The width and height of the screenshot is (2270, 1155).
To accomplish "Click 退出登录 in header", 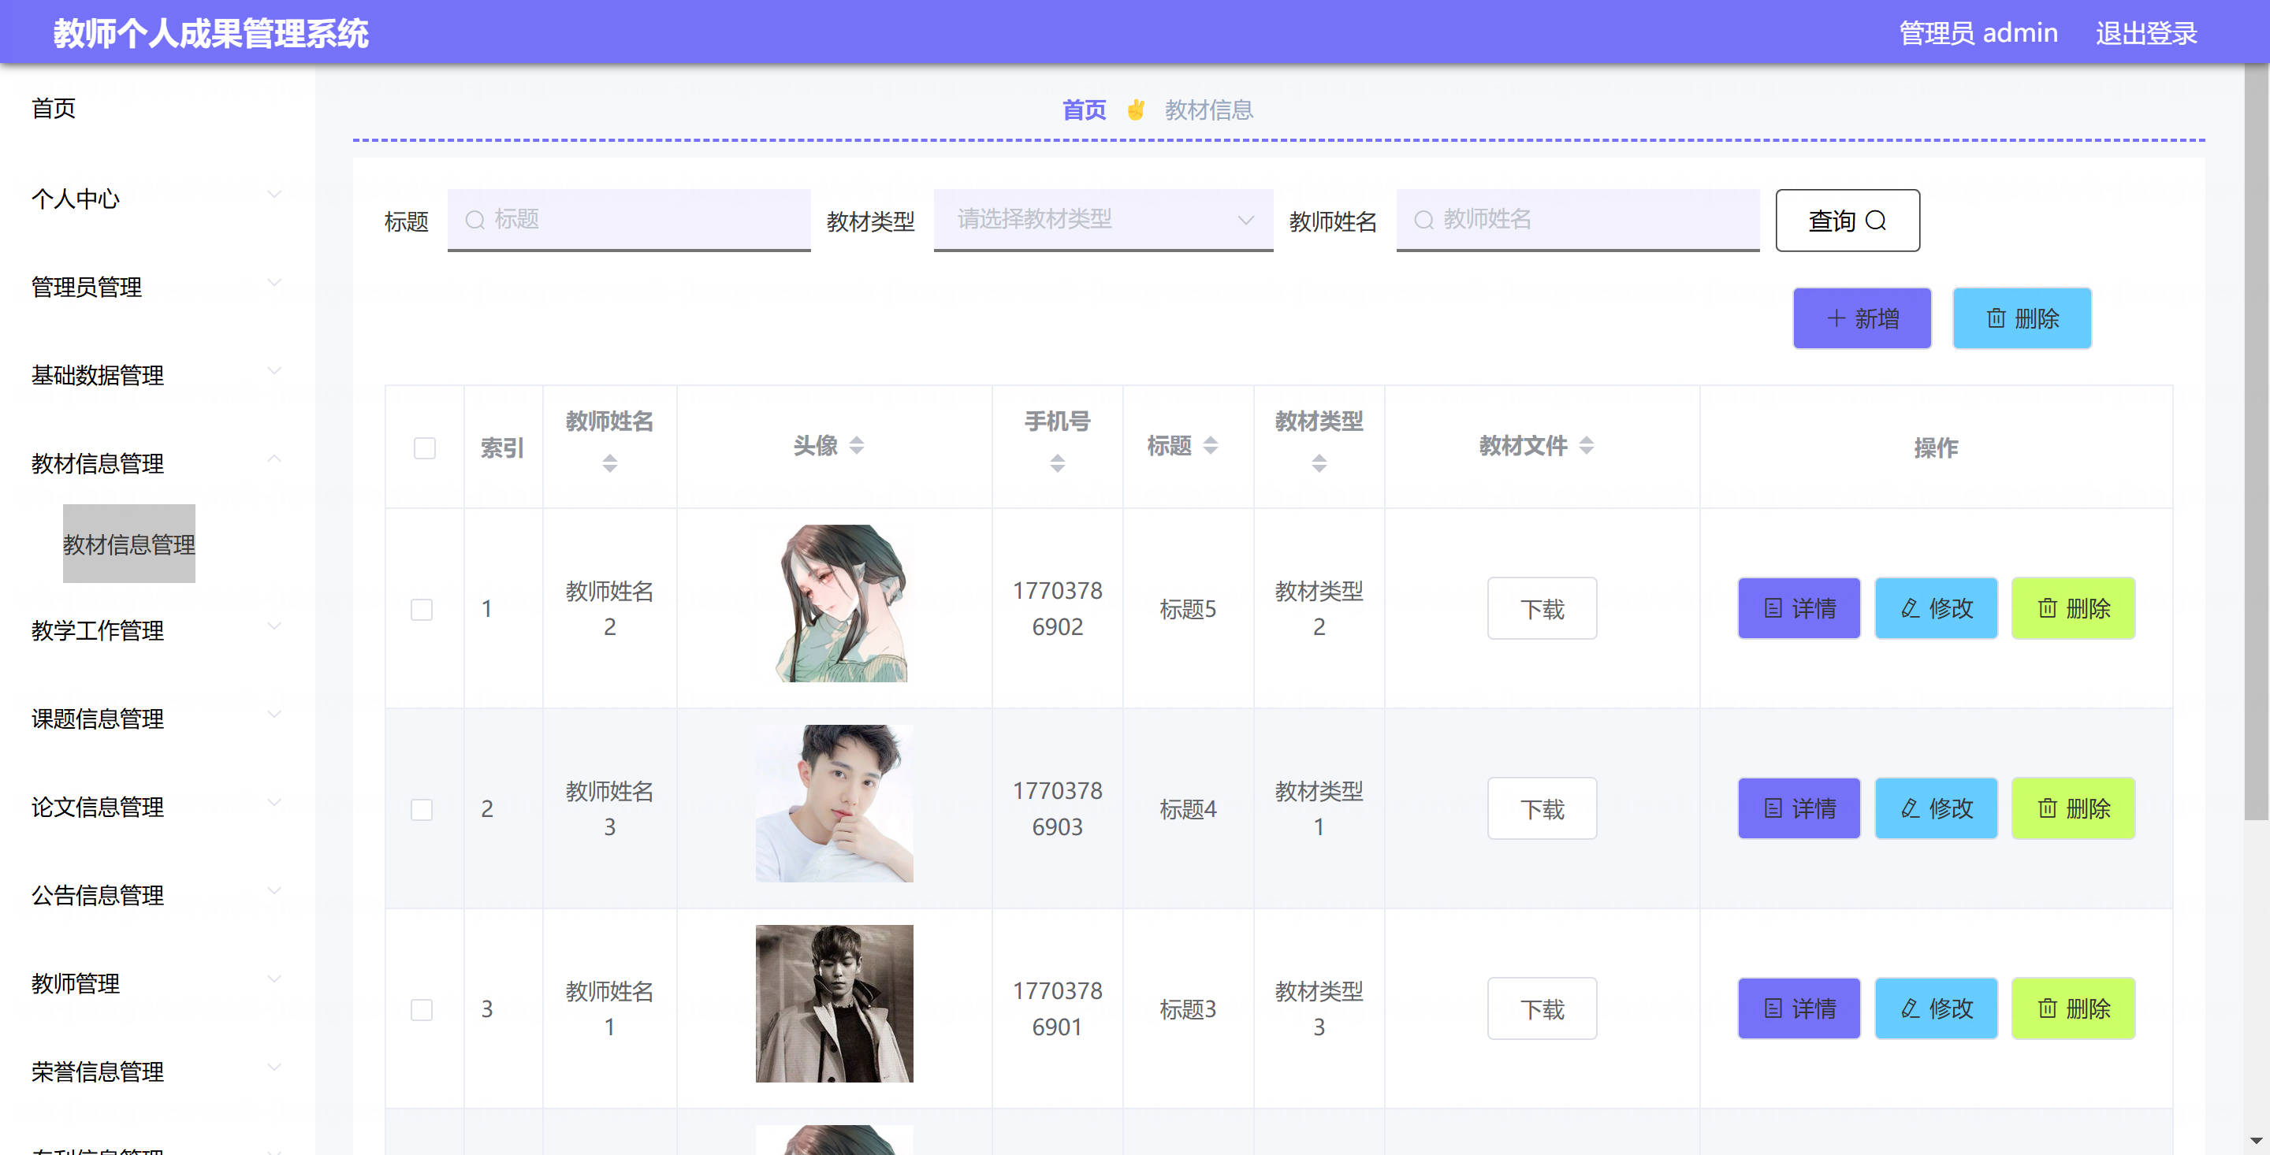I will pyautogui.click(x=2146, y=33).
